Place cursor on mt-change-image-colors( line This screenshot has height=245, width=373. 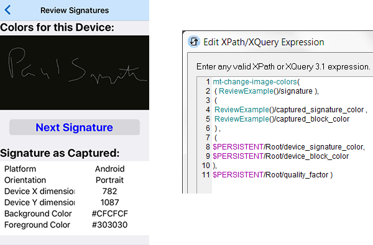tap(256, 82)
